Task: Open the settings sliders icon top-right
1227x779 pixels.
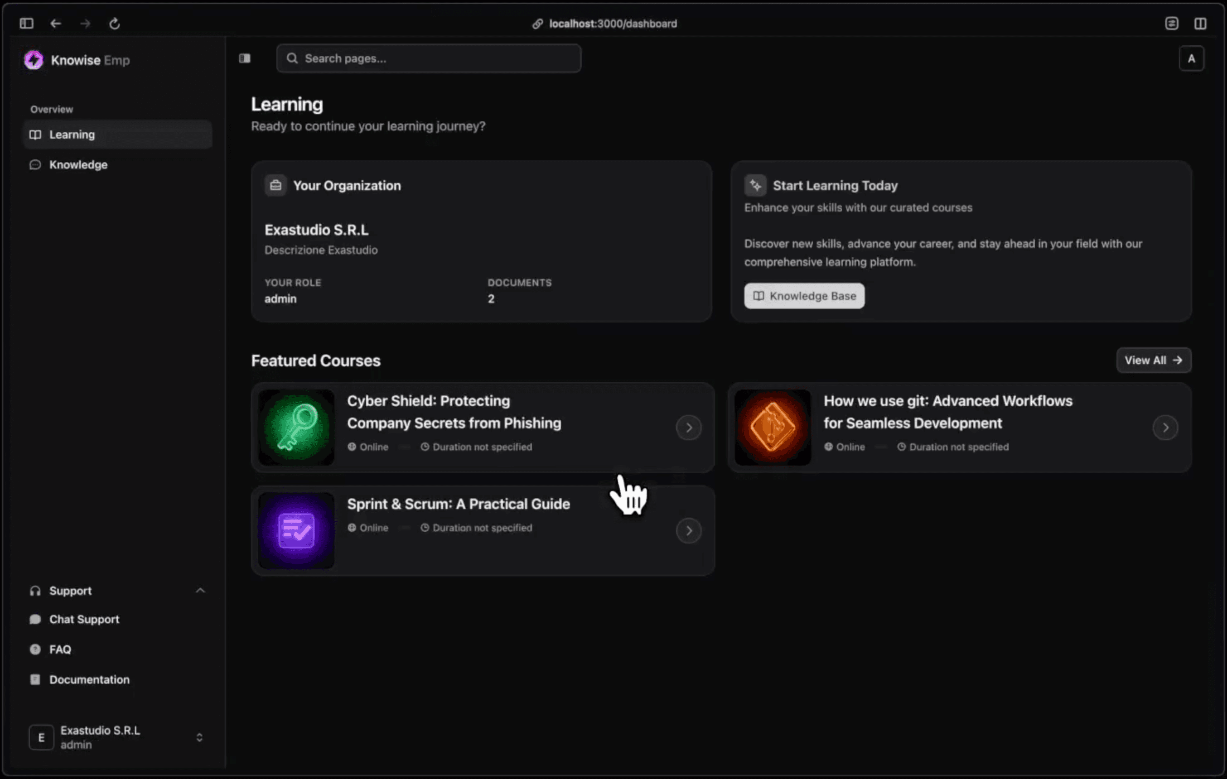Action: coord(1172,24)
